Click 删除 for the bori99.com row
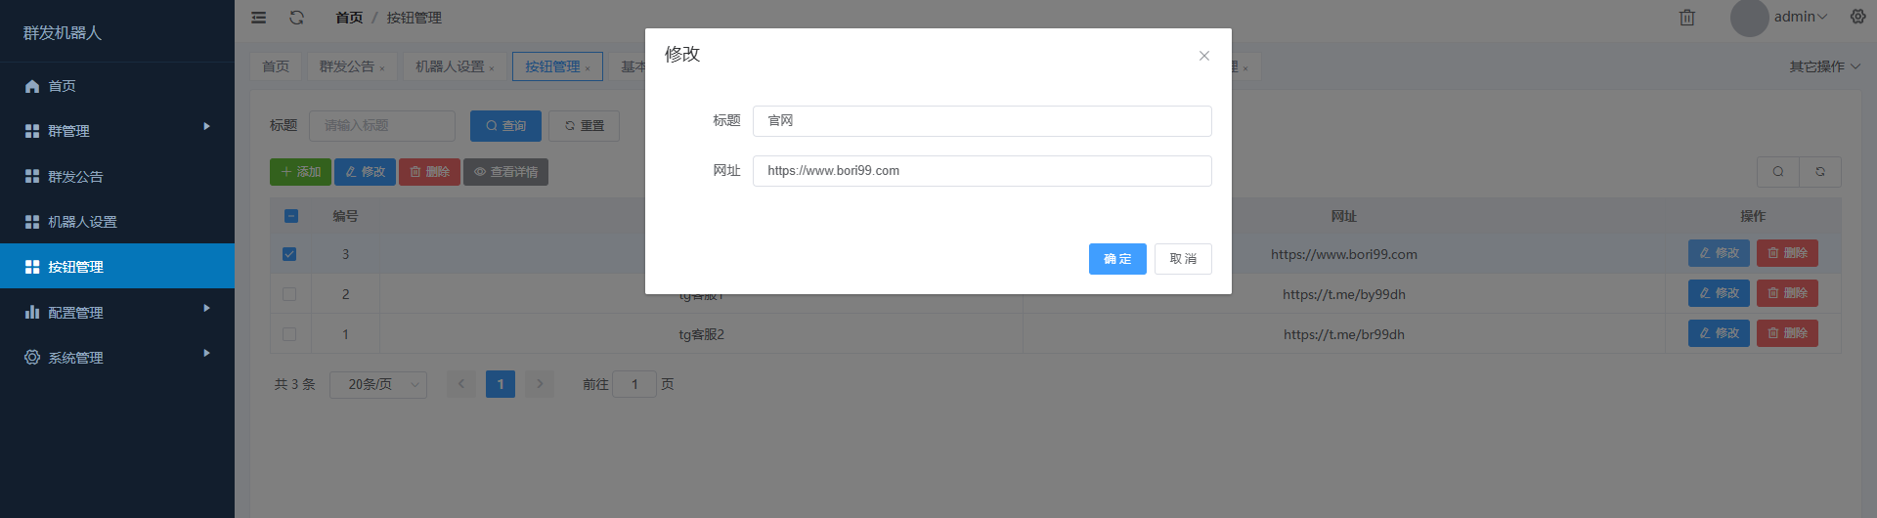 tap(1787, 253)
